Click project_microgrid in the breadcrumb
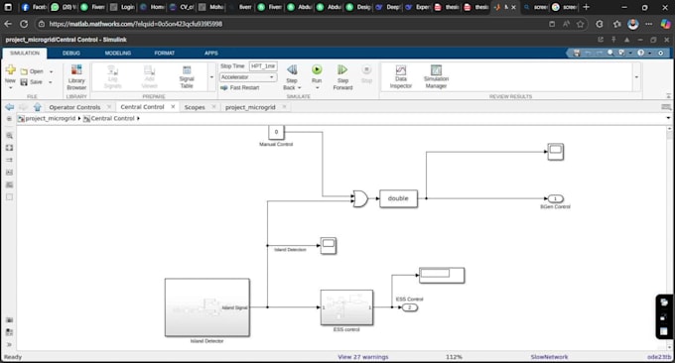Image resolution: width=675 pixels, height=363 pixels. coord(50,118)
